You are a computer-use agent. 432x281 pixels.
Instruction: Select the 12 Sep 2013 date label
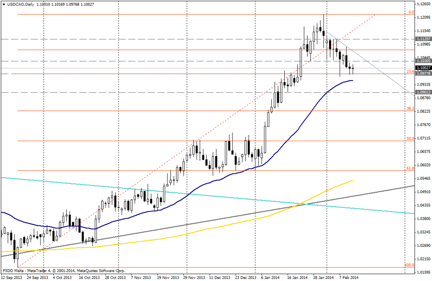12,278
